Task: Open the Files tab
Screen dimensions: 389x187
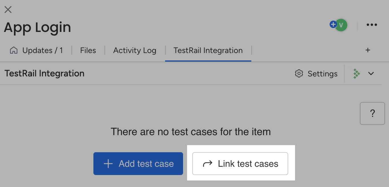Action: click(88, 50)
